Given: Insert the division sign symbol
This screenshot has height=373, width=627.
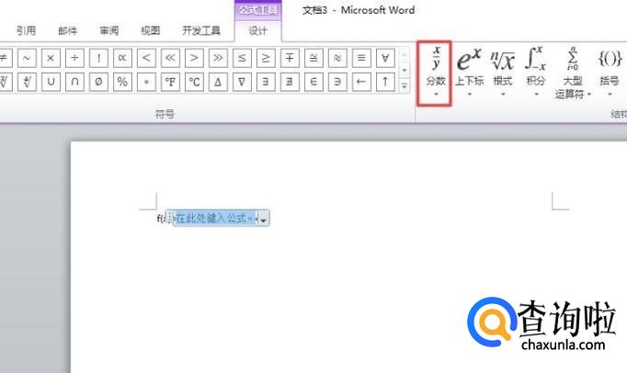Looking at the screenshot, I should (x=74, y=58).
